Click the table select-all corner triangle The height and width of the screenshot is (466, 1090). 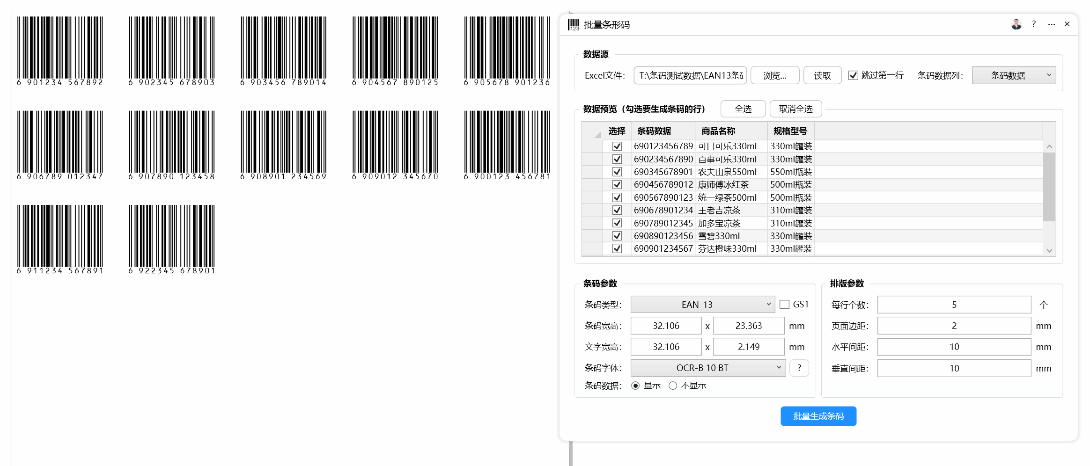tap(597, 135)
